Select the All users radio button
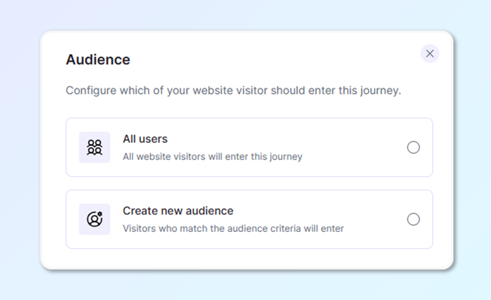The height and width of the screenshot is (300, 491). (x=413, y=147)
